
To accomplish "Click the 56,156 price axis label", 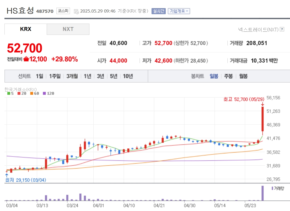I will (x=273, y=98).
